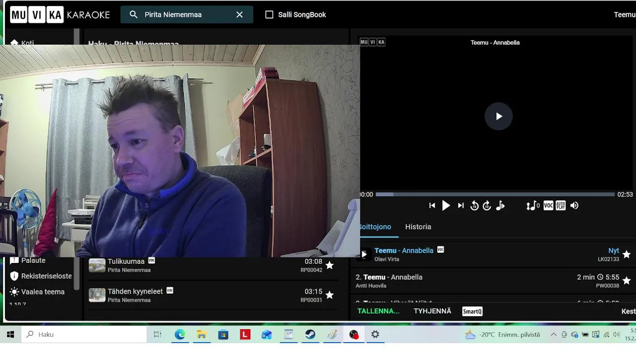Image resolution: width=636 pixels, height=357 pixels.
Task: Open Steam from the taskbar
Action: [310, 335]
